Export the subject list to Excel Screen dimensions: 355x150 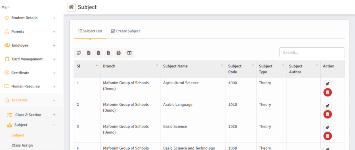(x=89, y=53)
